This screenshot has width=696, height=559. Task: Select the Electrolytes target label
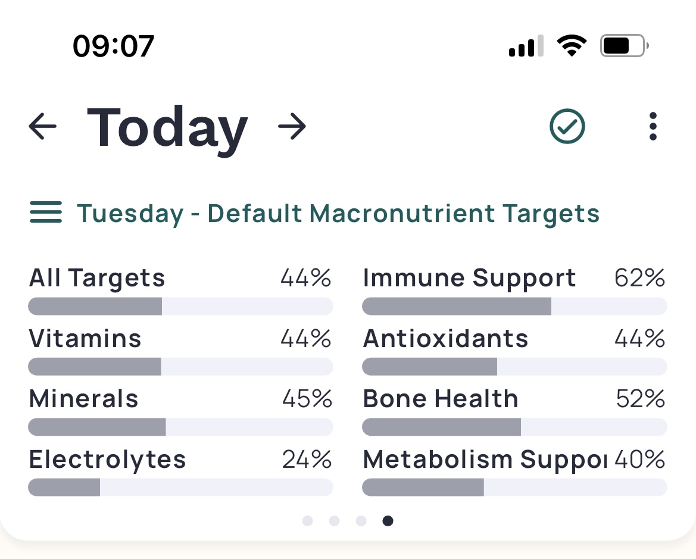pyautogui.click(x=107, y=460)
